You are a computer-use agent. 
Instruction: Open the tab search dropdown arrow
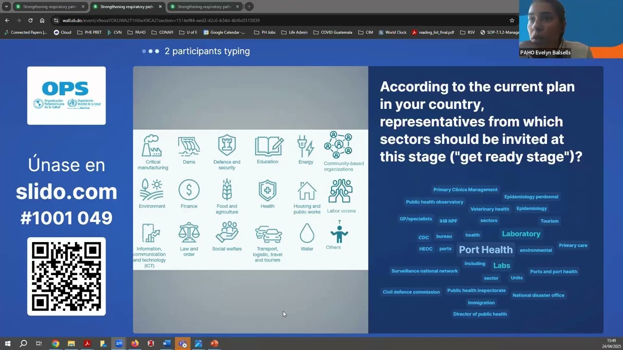6,6
